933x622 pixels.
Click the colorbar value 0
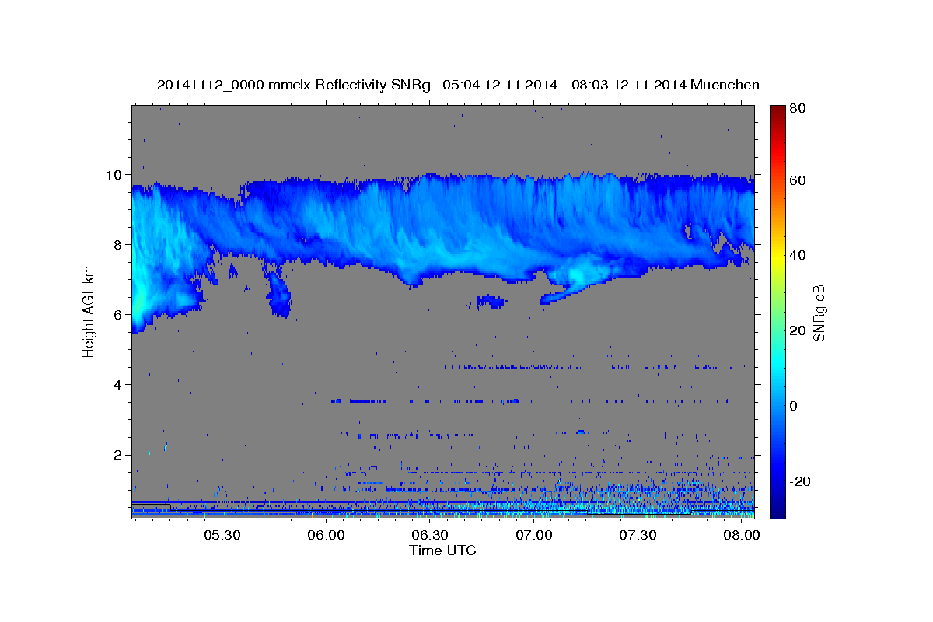click(794, 406)
